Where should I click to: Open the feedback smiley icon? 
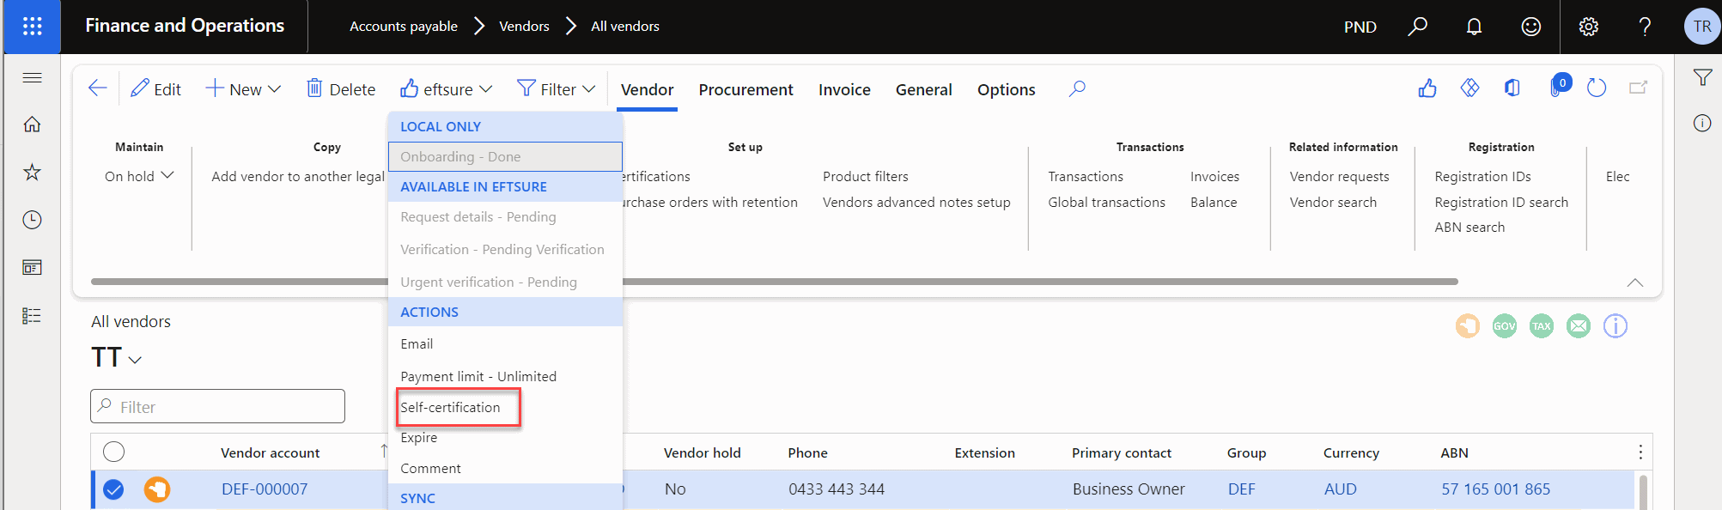(1530, 27)
